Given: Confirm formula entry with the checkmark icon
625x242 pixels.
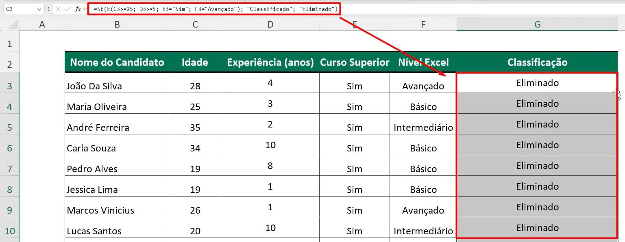Looking at the screenshot, I should 68,9.
